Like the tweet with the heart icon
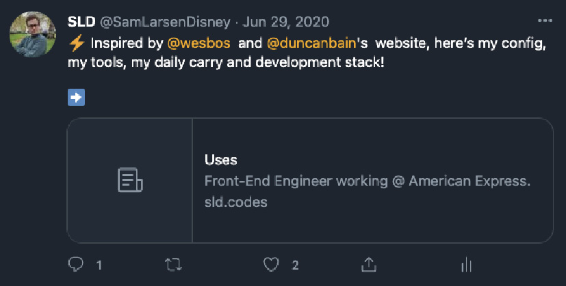 (x=272, y=264)
